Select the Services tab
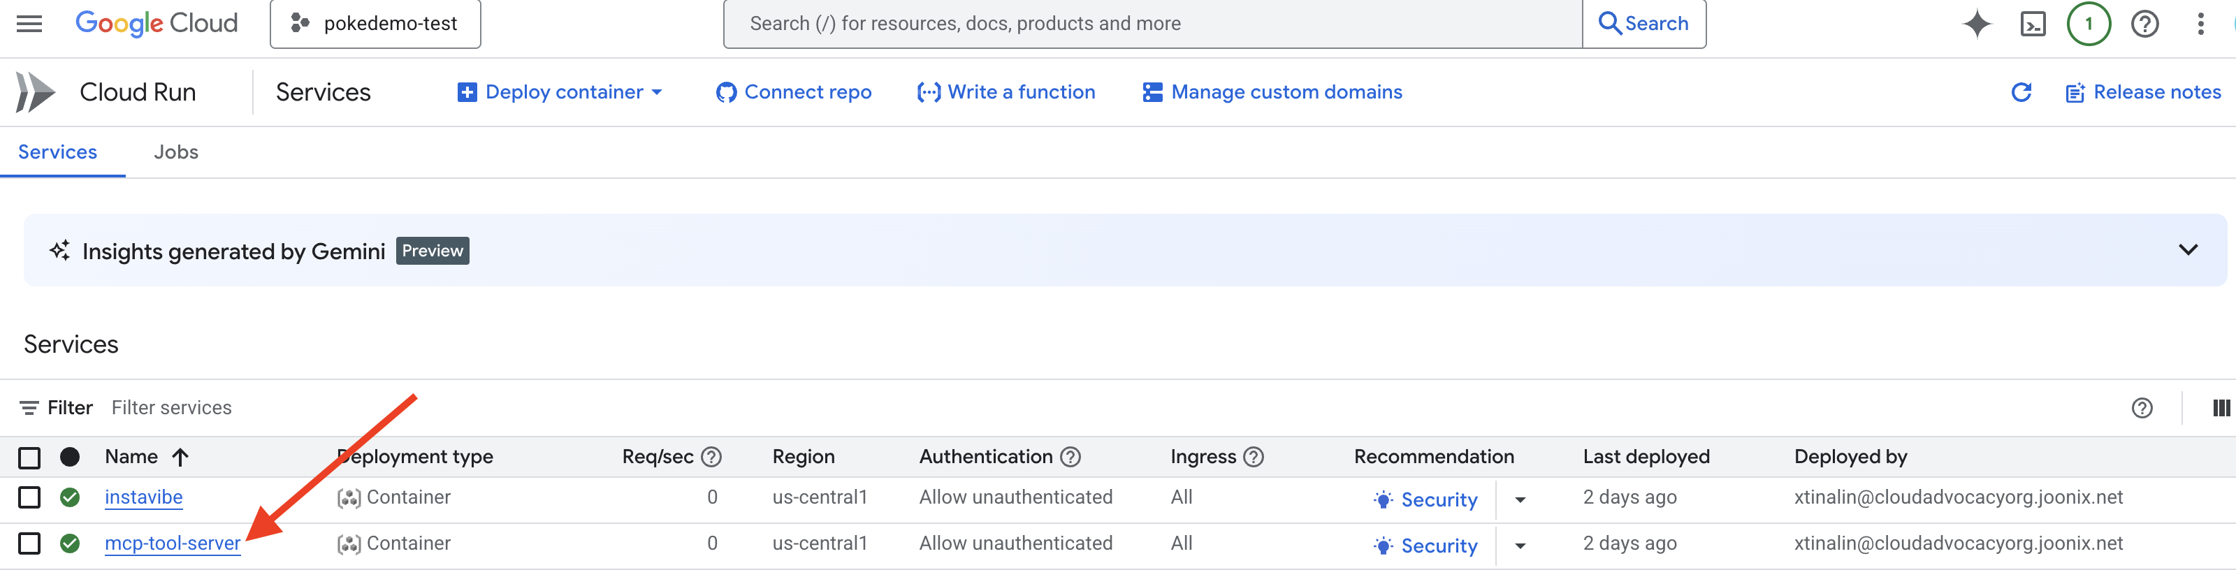The height and width of the screenshot is (570, 2236). click(x=57, y=152)
